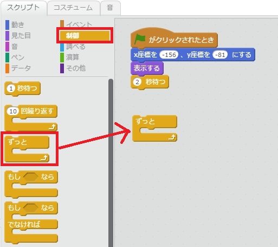This screenshot has height=247, width=278.
Task: Open the コスチューム tab
Action: coord(73,8)
